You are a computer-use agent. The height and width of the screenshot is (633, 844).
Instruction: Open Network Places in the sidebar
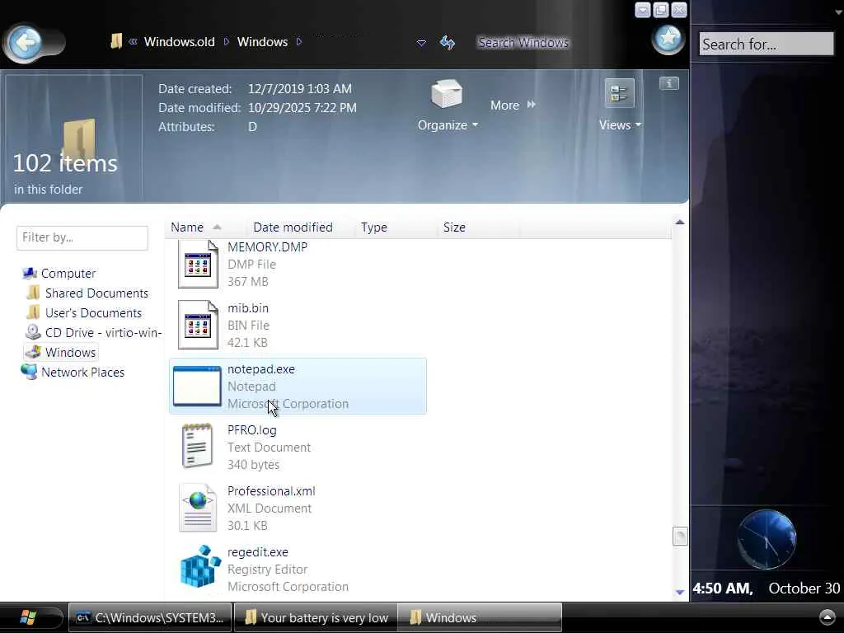click(82, 373)
